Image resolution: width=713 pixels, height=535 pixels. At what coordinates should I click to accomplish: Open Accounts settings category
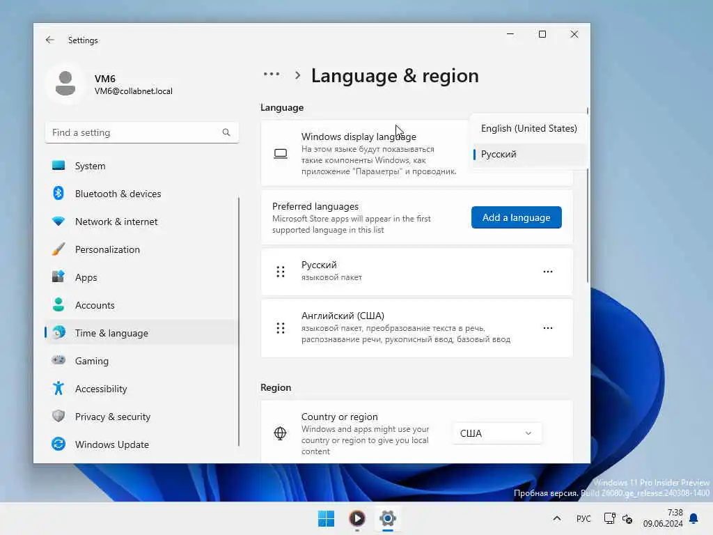point(142,305)
